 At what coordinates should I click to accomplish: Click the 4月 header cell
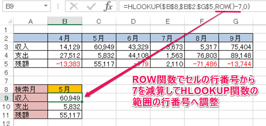[64, 39]
